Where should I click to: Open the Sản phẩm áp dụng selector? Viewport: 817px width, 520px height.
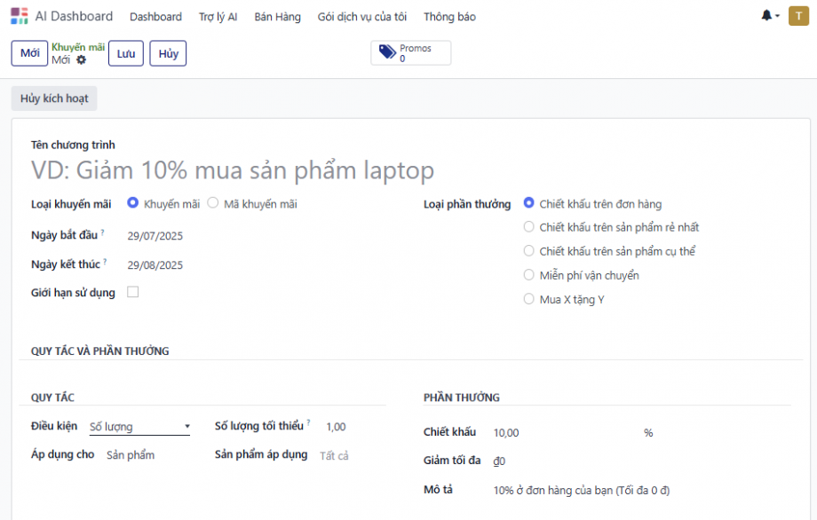pyautogui.click(x=335, y=455)
